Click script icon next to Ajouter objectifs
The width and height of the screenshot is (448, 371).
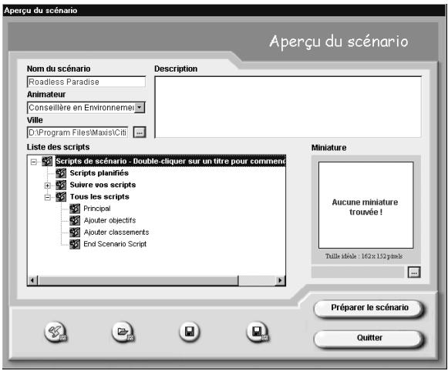[75, 220]
